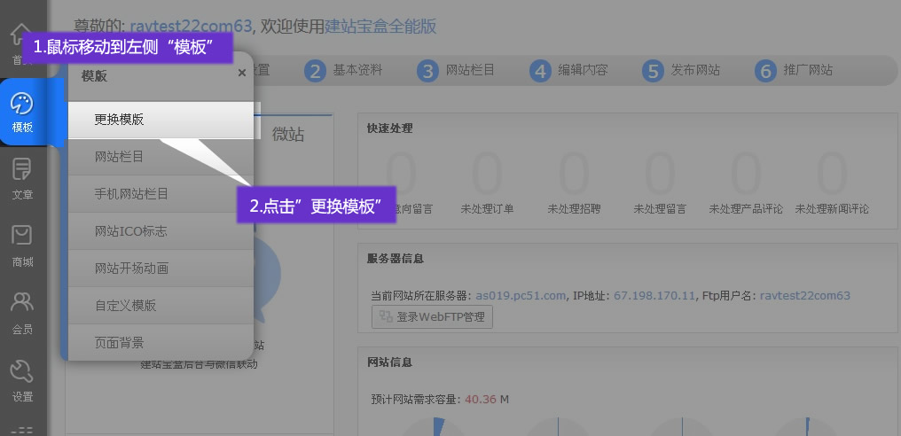This screenshot has width=901, height=436.
Task: Open 网站开场动画 menu entry
Action: [x=161, y=269]
